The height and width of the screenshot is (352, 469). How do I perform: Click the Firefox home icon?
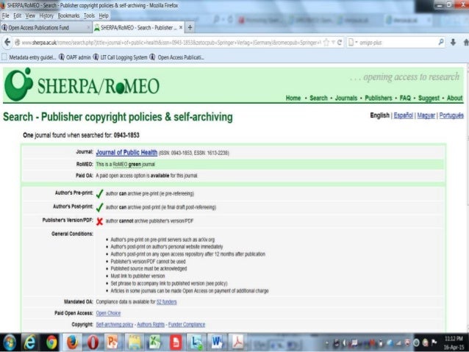coord(466,43)
